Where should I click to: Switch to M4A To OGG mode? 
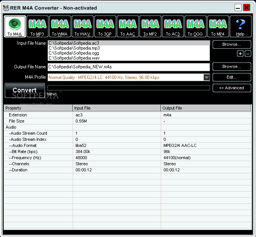[196, 26]
